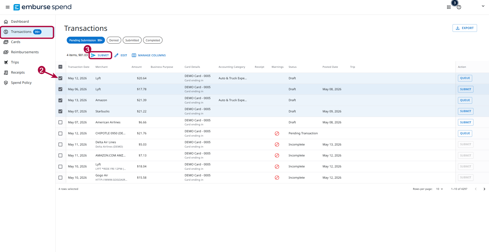Export transactions with EXPORT button

pyautogui.click(x=465, y=28)
